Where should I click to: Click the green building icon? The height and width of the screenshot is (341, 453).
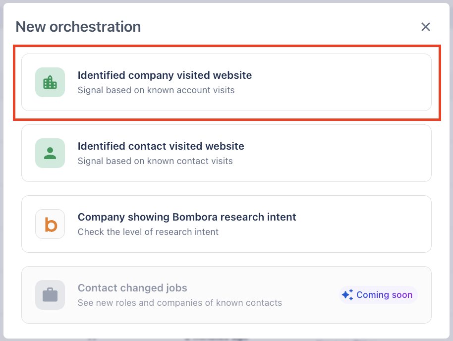pyautogui.click(x=50, y=82)
